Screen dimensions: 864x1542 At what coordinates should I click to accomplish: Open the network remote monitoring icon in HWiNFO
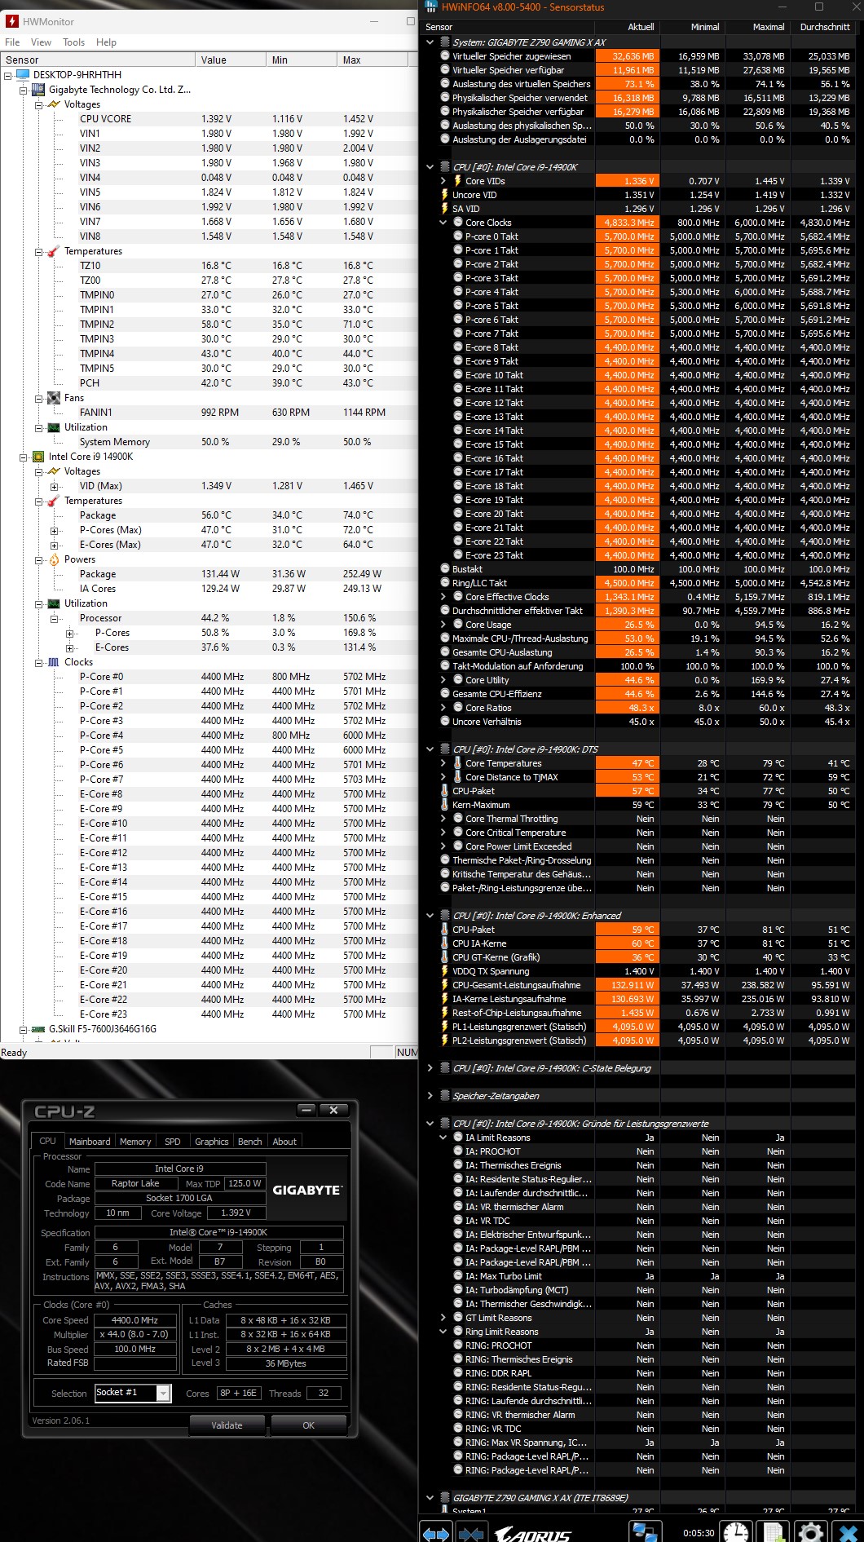[x=645, y=1532]
